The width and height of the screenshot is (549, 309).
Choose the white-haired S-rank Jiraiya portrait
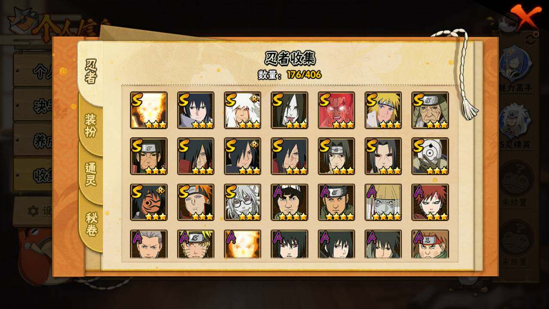click(242, 110)
